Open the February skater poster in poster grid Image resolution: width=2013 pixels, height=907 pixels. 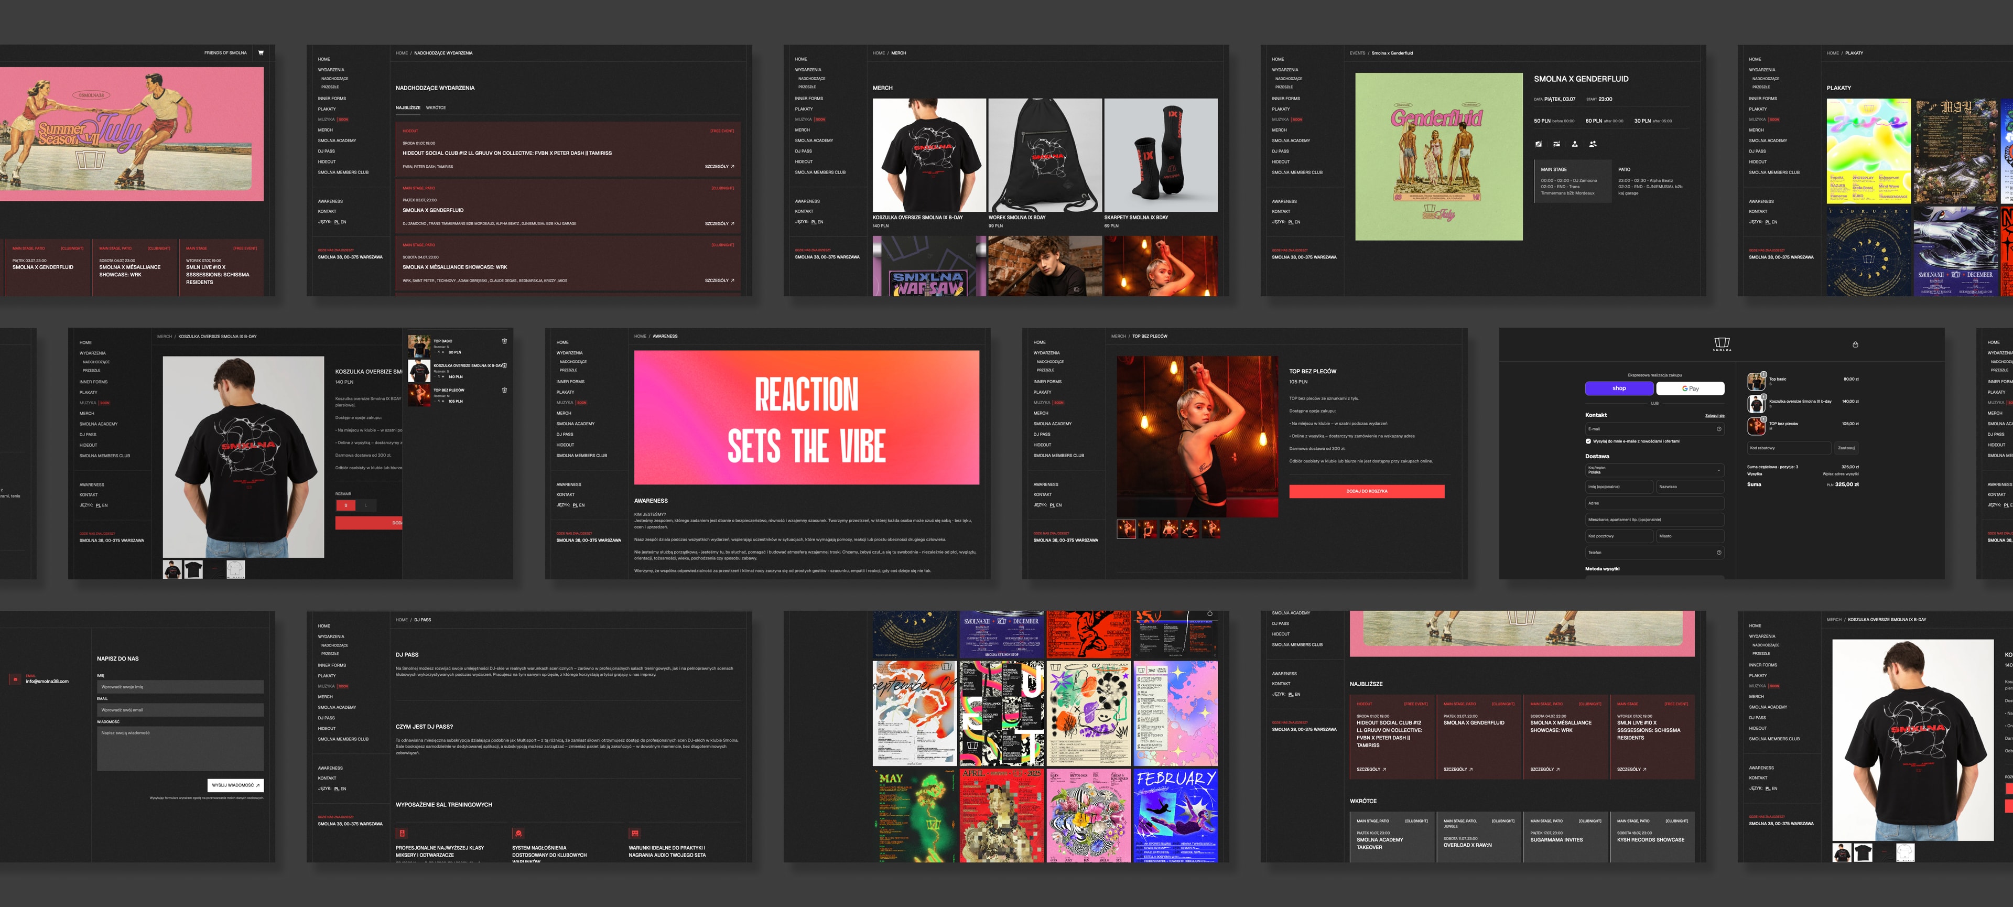(x=1175, y=816)
